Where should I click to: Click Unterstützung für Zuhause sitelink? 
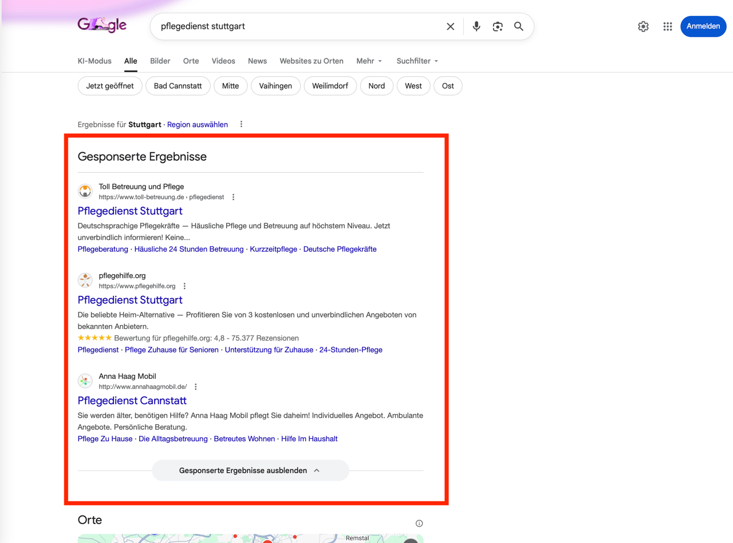(269, 350)
